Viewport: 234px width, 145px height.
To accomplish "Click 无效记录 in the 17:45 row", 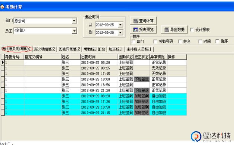I will 159,74.
